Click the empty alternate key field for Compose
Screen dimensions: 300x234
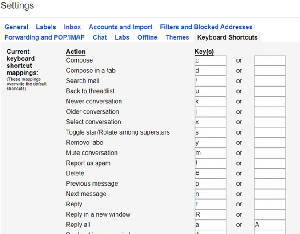(x=270, y=60)
